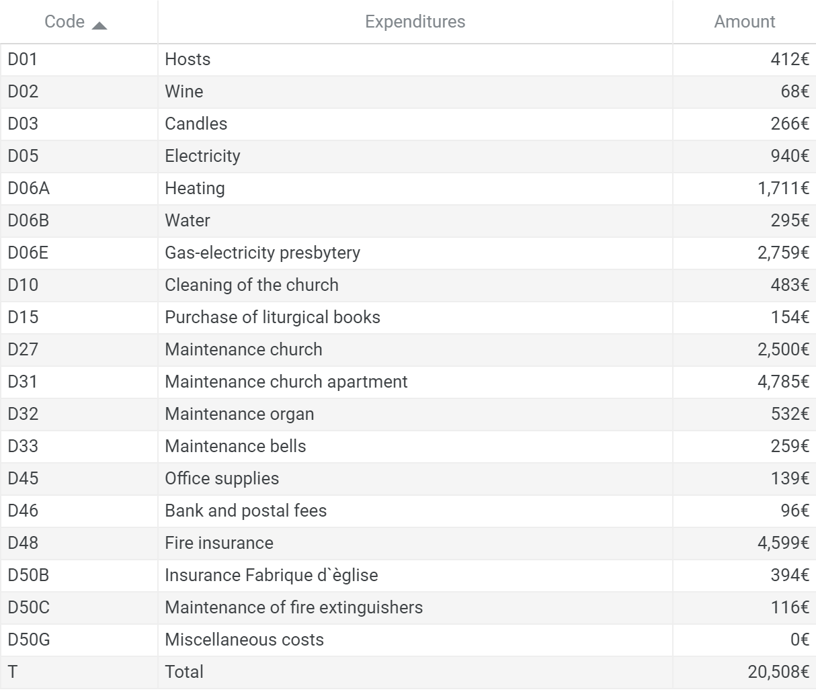Click the 116€ amount cell
Screen dimensions: 816x700
[x=744, y=607]
